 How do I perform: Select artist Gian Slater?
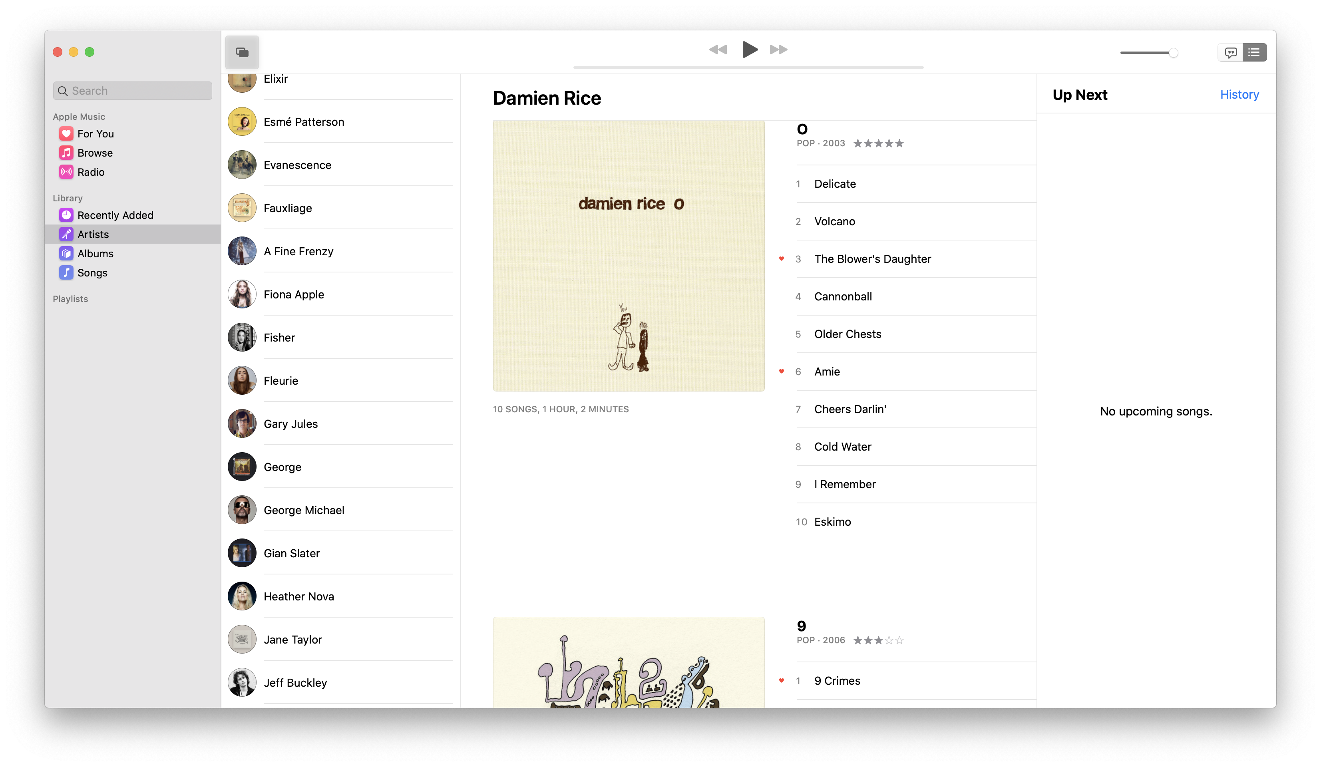pos(340,553)
